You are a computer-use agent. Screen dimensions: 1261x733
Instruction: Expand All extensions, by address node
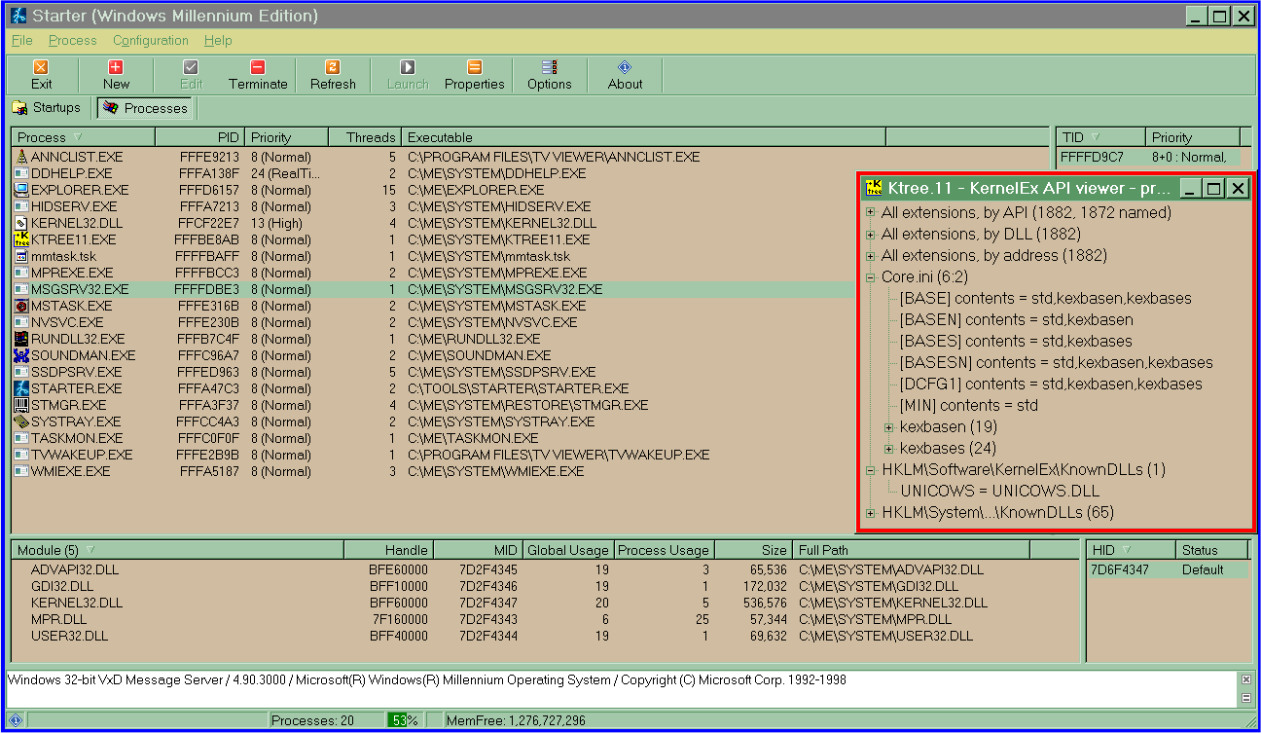(x=870, y=255)
